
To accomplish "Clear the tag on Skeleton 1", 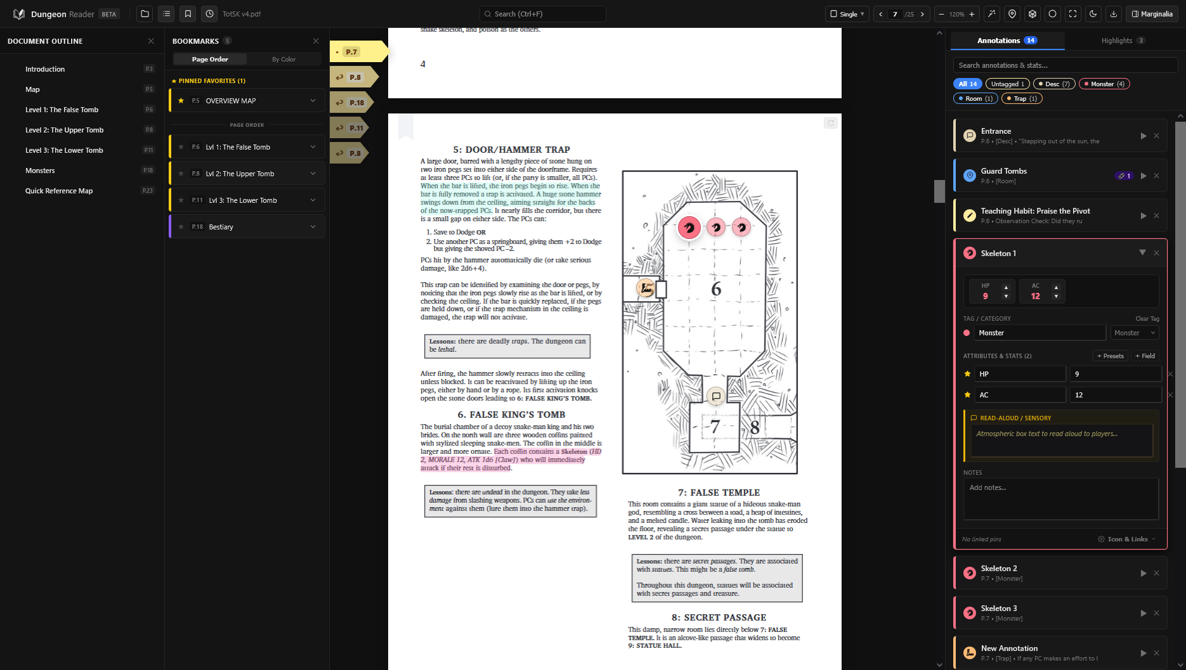I will pyautogui.click(x=1147, y=318).
